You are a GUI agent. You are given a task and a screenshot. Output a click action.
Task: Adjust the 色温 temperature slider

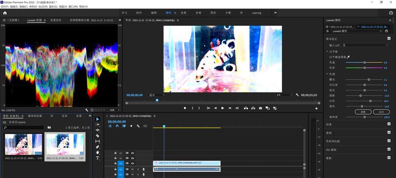(x=364, y=62)
